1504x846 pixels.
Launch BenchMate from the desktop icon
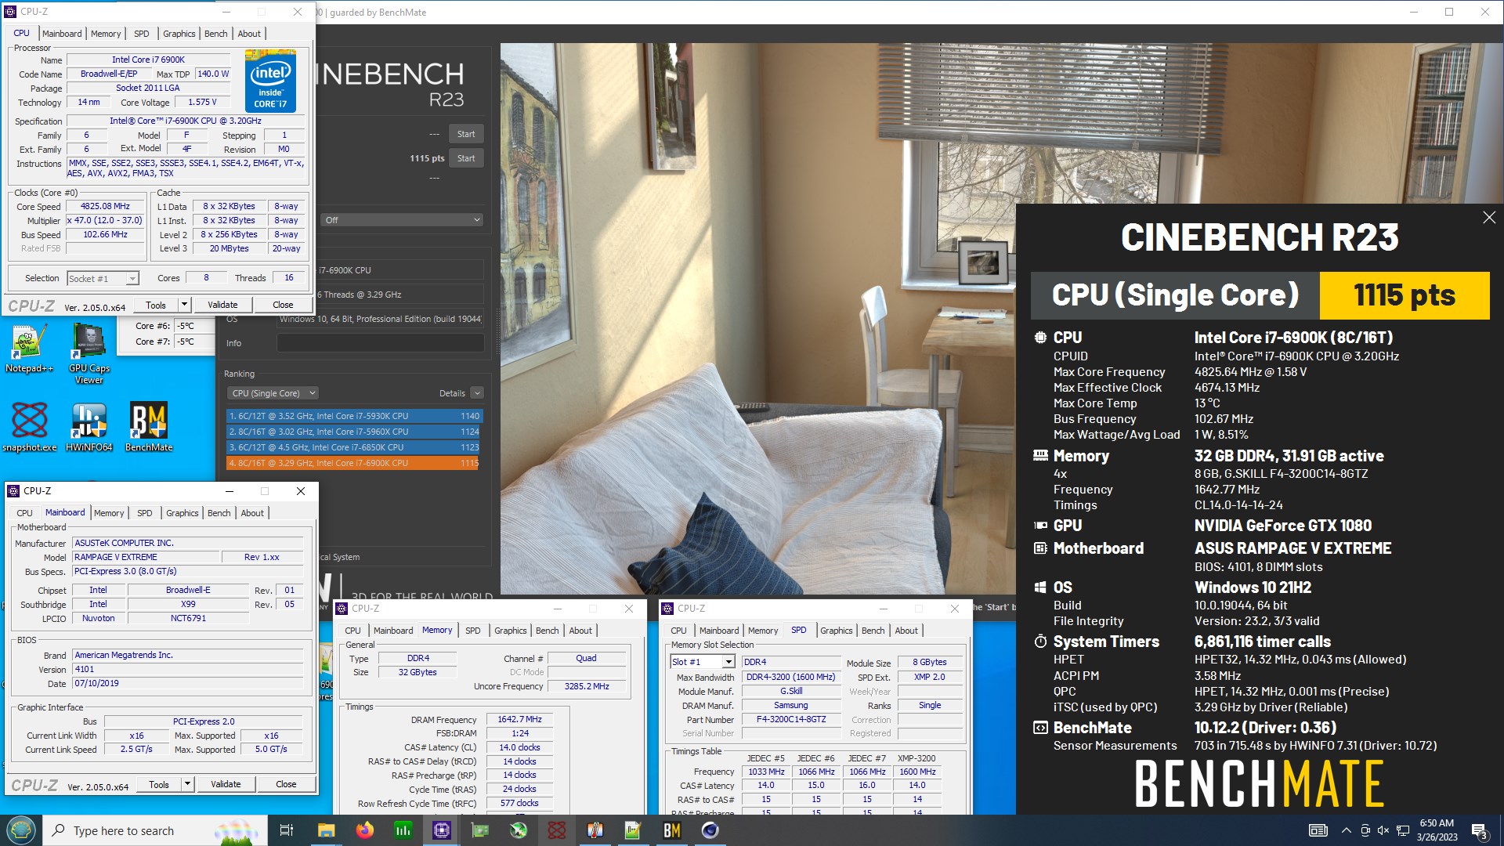tap(149, 427)
